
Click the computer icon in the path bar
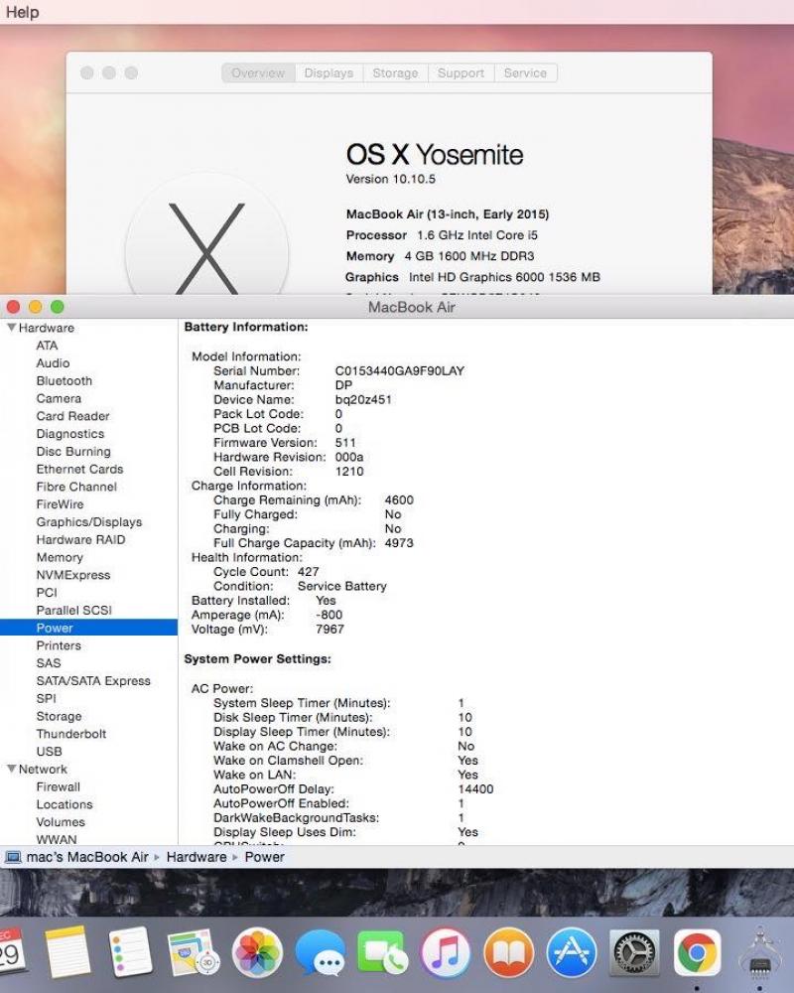coord(13,857)
